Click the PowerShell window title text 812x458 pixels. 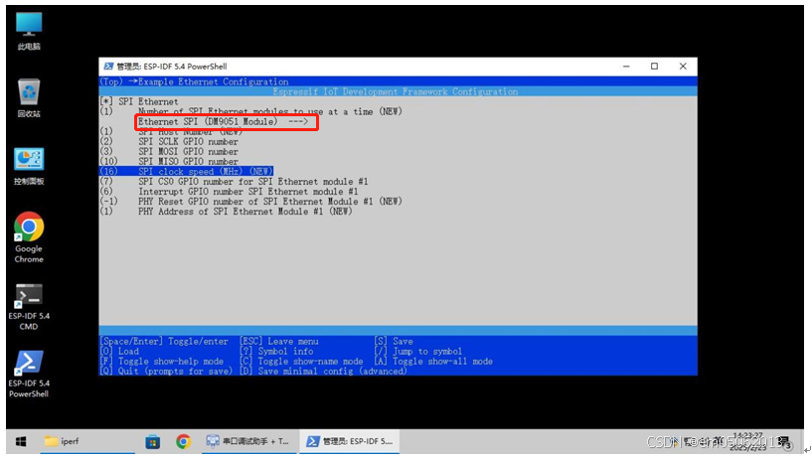(x=171, y=67)
